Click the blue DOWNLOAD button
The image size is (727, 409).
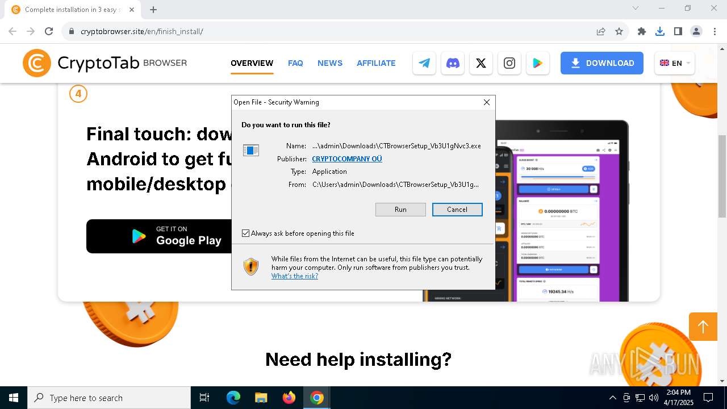602,63
